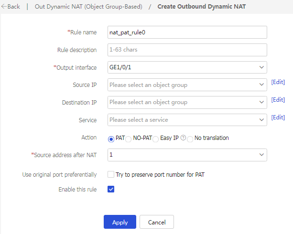The width and height of the screenshot is (293, 234).
Task: Open Out Dynamic NAT (Object Group-Based) breadcrumb
Action: [x=88, y=7]
